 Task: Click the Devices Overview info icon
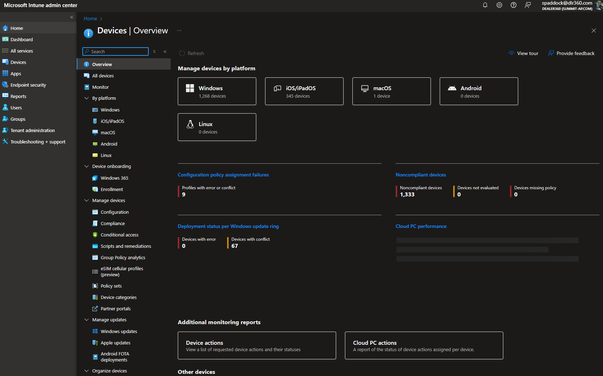coord(88,33)
